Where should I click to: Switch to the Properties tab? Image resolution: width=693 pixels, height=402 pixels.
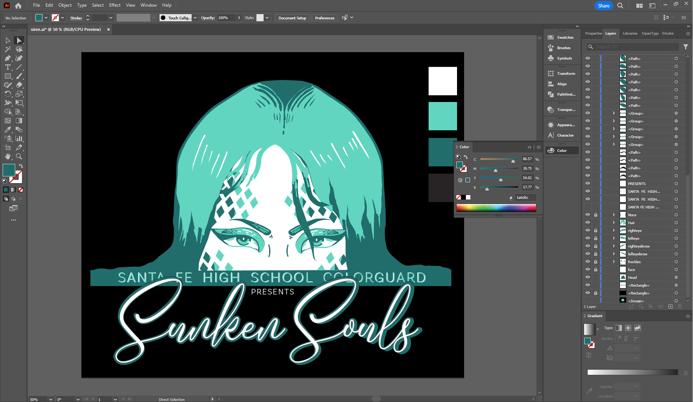coord(593,33)
